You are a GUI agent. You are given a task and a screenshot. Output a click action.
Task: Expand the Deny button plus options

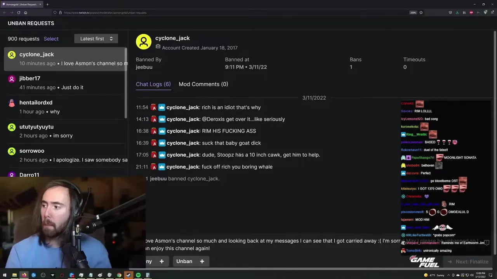coord(162,262)
